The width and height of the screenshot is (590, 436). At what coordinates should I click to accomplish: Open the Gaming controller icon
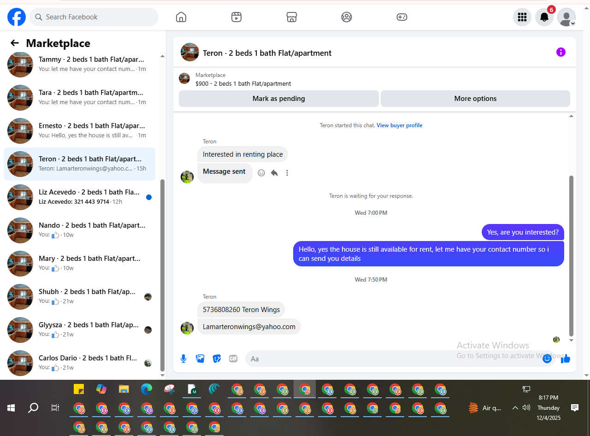[402, 17]
